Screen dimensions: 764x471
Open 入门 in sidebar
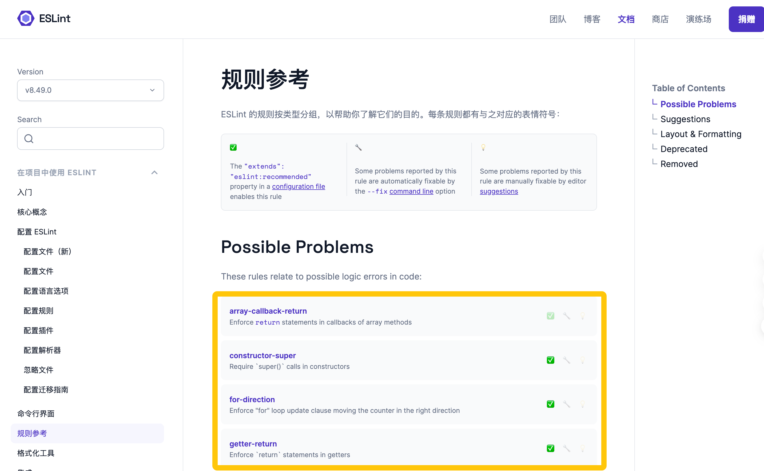(25, 192)
